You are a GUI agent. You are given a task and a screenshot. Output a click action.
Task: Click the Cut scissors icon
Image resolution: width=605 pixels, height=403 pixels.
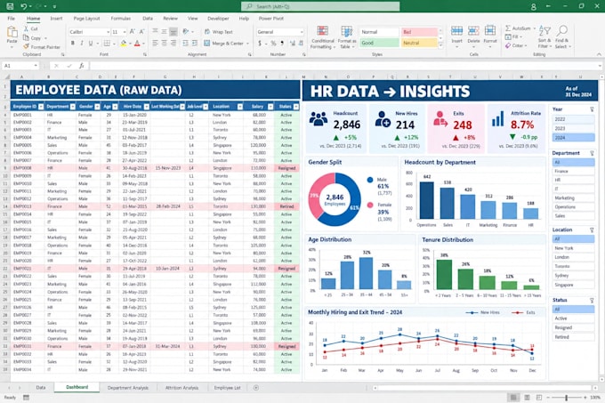click(26, 29)
